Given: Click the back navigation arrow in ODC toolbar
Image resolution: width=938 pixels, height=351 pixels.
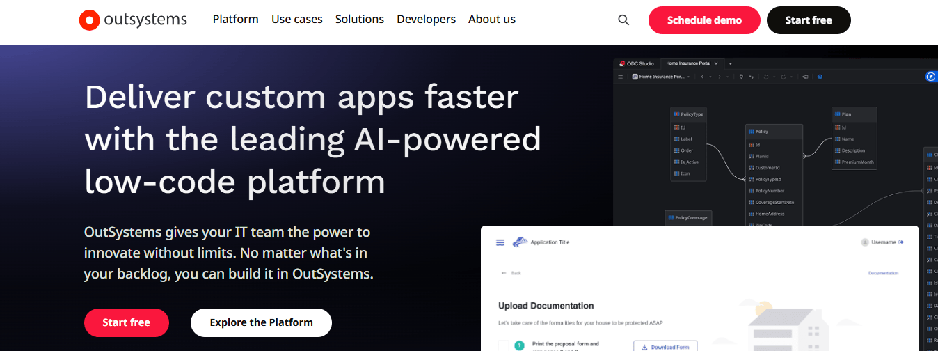Looking at the screenshot, I should (702, 77).
